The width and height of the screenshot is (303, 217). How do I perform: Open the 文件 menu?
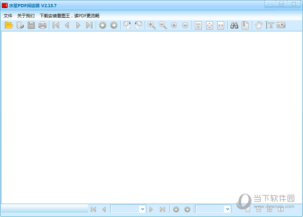click(x=8, y=15)
